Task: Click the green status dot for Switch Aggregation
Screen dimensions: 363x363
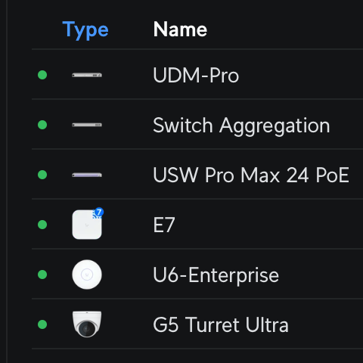Action: 42,125
